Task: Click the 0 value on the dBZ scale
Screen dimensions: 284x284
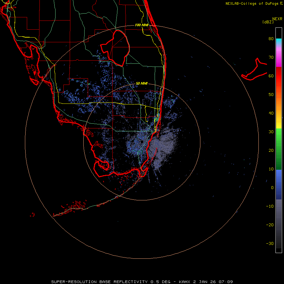Action: (272, 188)
